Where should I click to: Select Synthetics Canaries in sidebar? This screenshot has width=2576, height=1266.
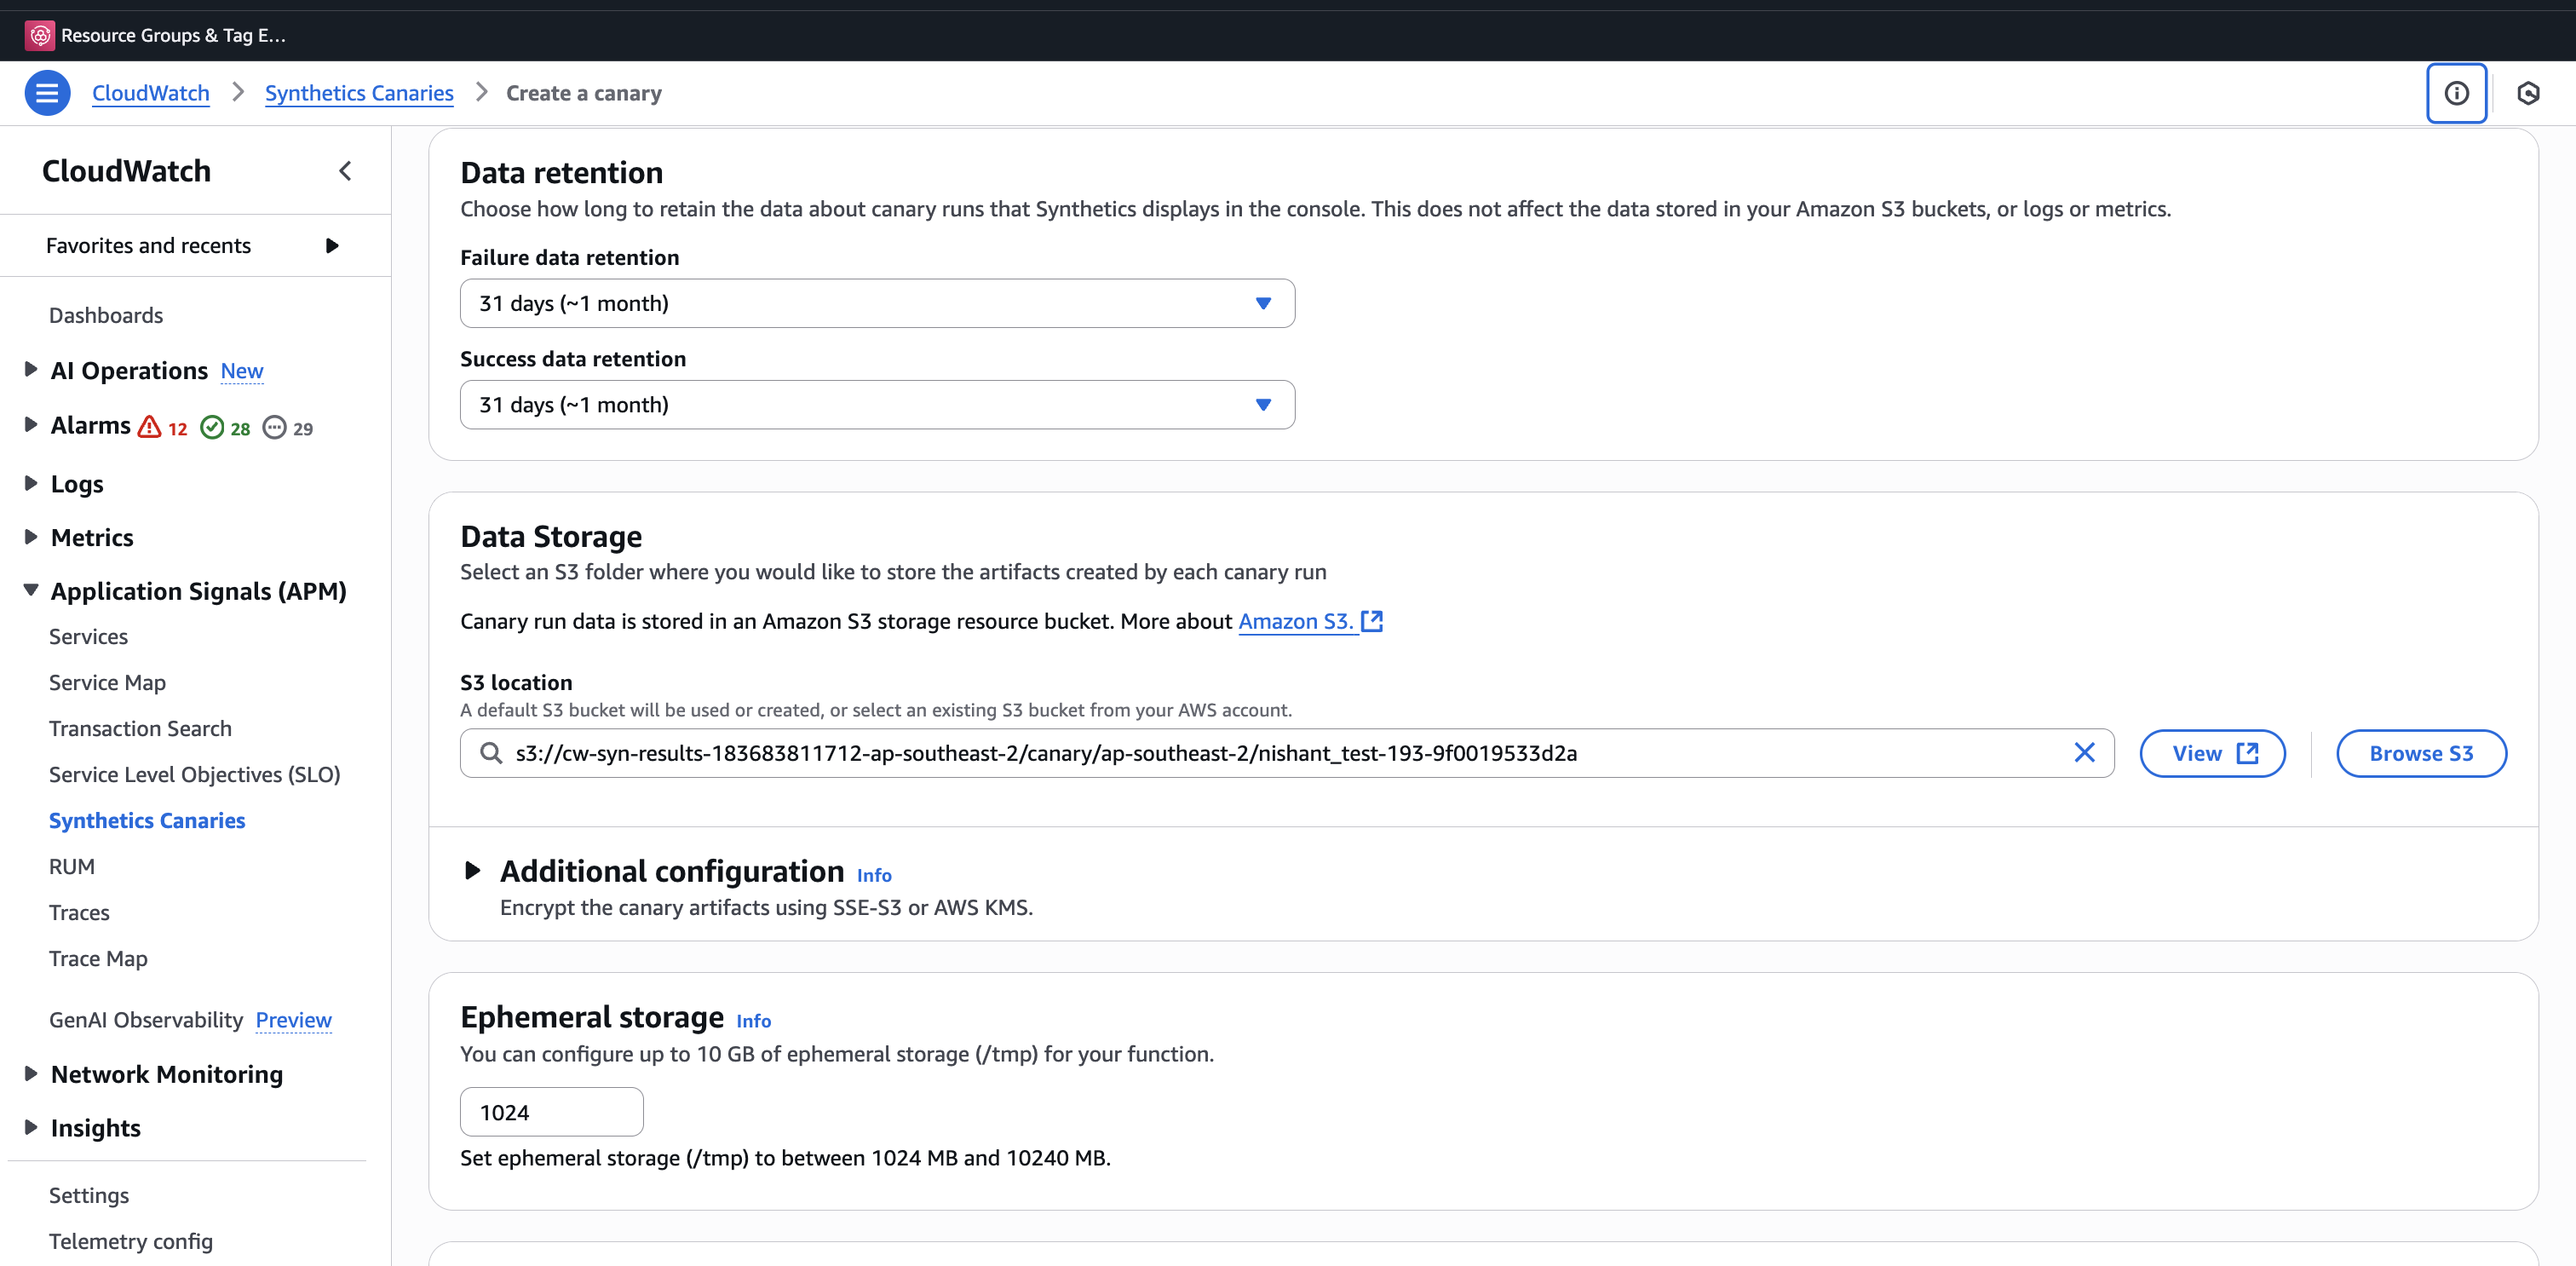pos(147,821)
